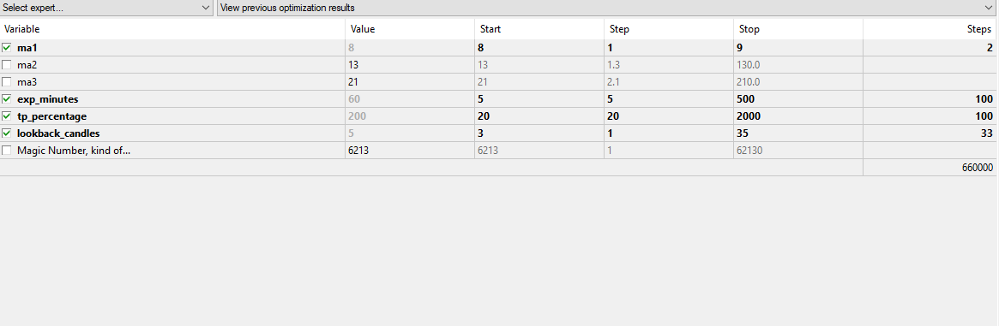This screenshot has width=999, height=326.
Task: Toggle the tp_percentage checkbox
Action: (x=6, y=116)
